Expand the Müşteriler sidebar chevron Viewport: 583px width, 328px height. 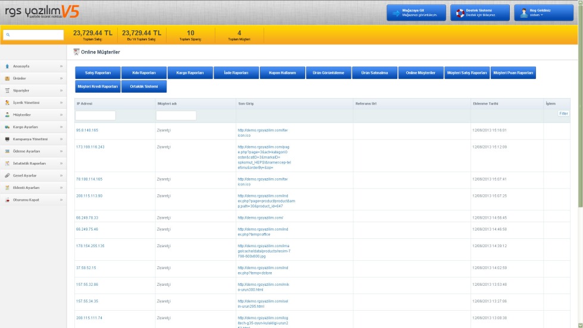(61, 115)
